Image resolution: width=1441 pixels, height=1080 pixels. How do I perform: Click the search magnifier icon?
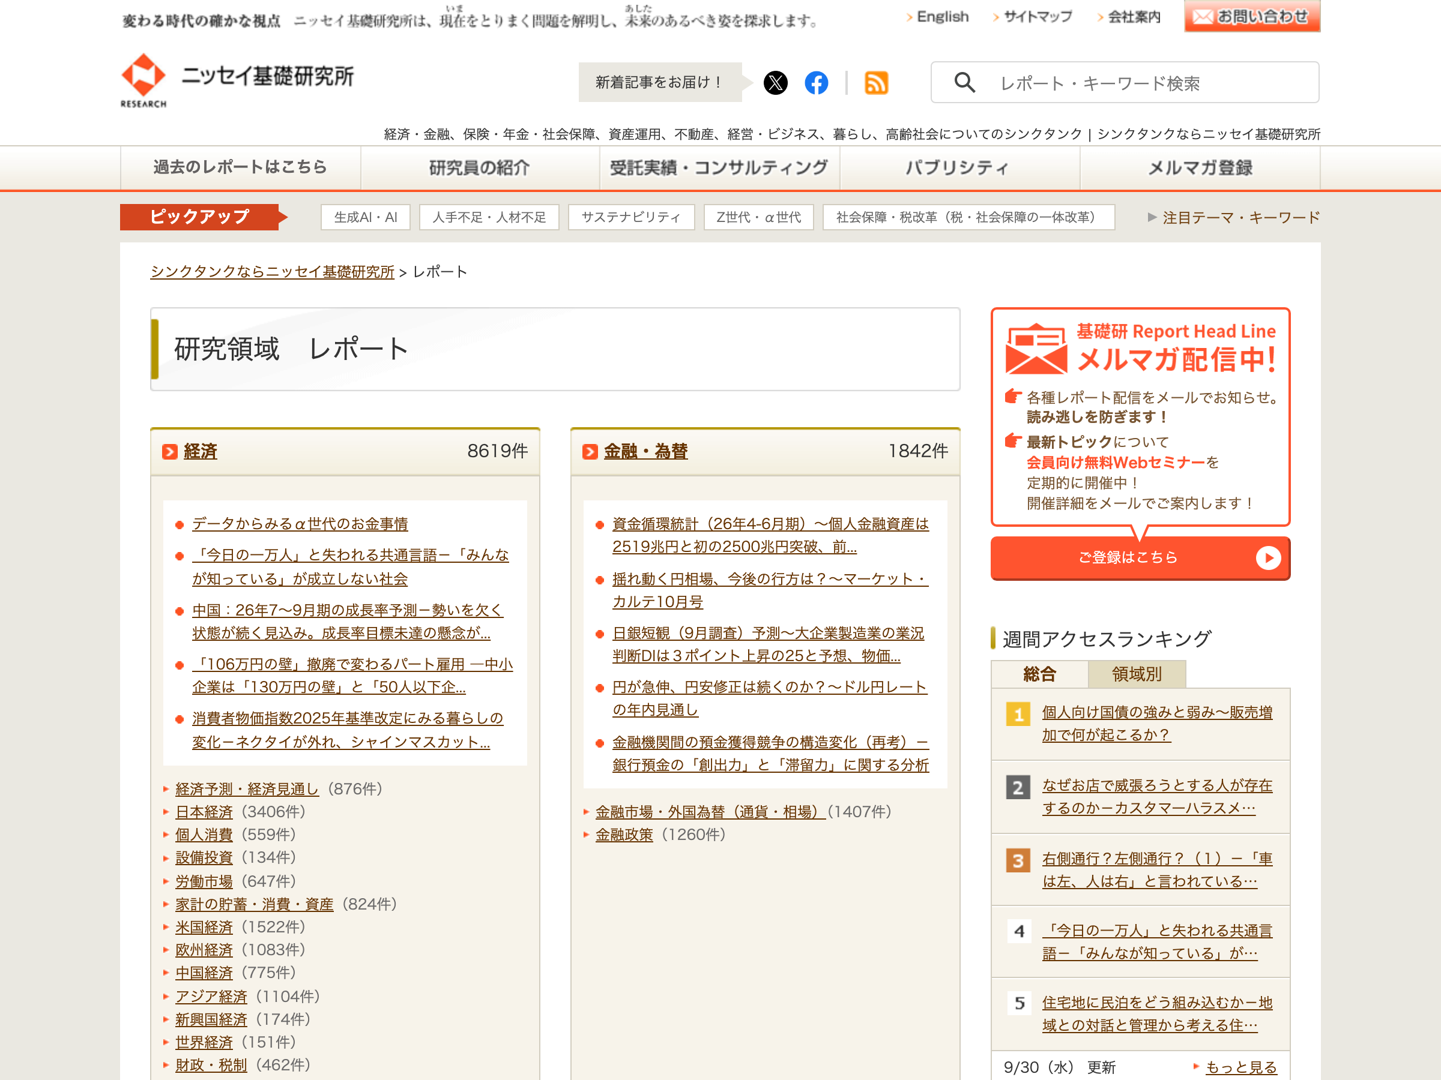(x=964, y=83)
